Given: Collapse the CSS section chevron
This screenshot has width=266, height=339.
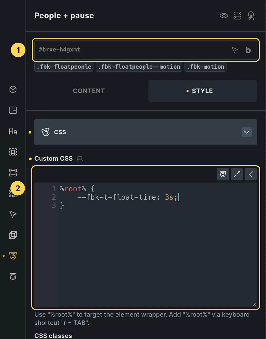Looking at the screenshot, I should tap(247, 132).
